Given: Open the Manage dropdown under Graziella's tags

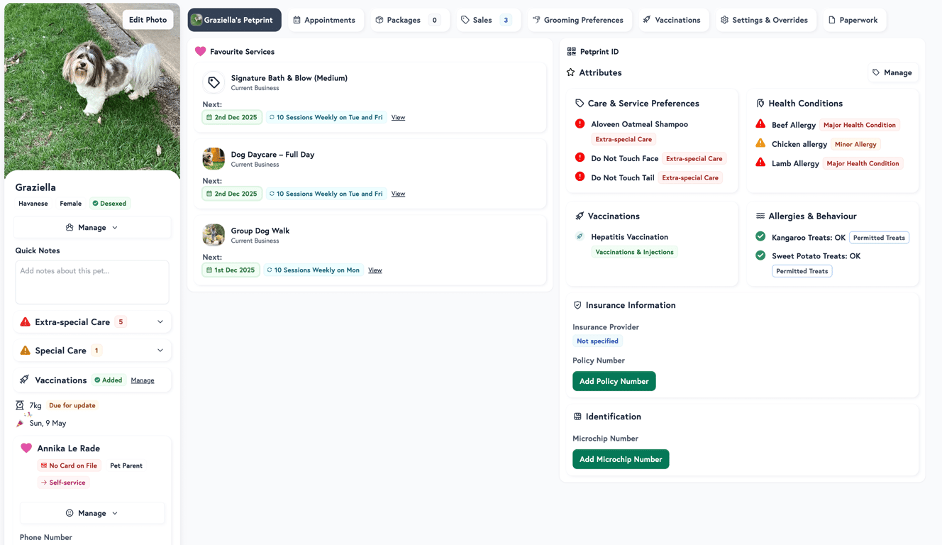Looking at the screenshot, I should (x=92, y=228).
